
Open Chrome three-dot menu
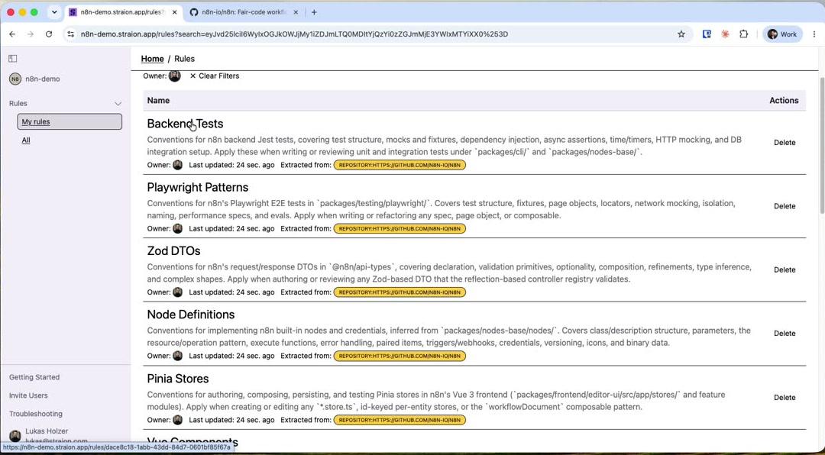tap(814, 34)
